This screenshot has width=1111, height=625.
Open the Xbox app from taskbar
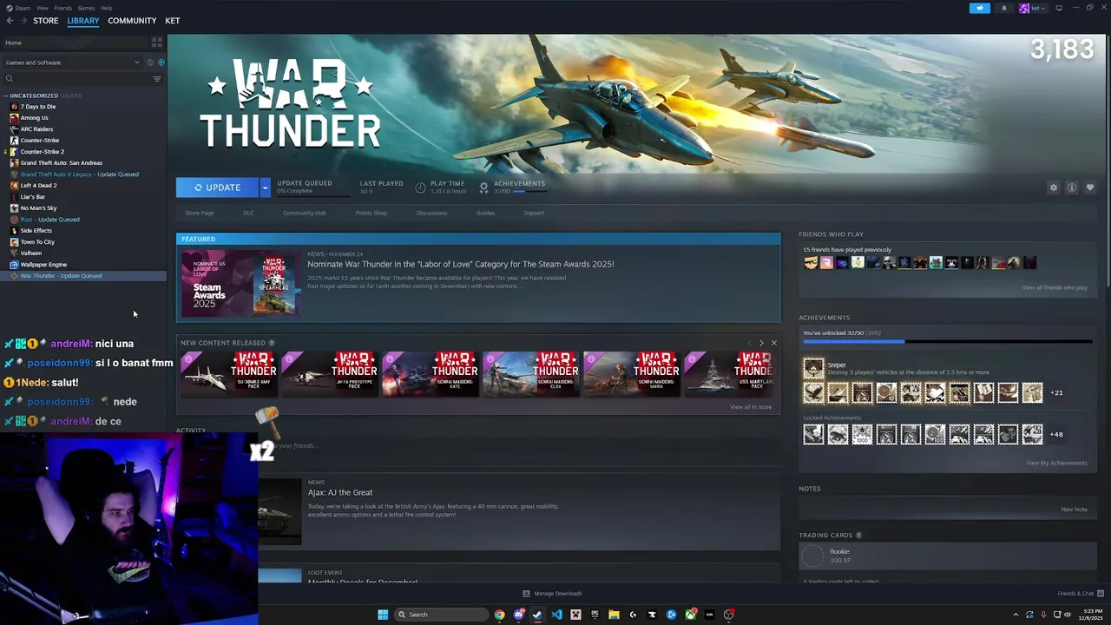690,615
